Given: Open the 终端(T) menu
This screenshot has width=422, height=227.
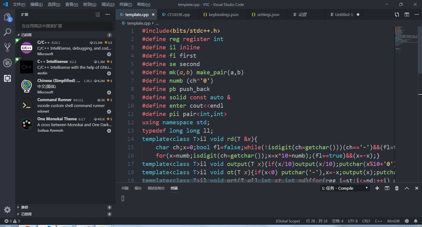Looking at the screenshot, I should [x=125, y=5].
